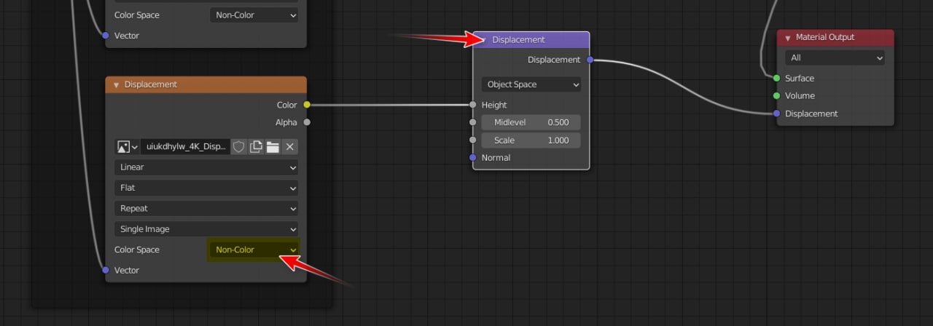
Task: Click the yellow Color output socket
Action: [x=307, y=105]
